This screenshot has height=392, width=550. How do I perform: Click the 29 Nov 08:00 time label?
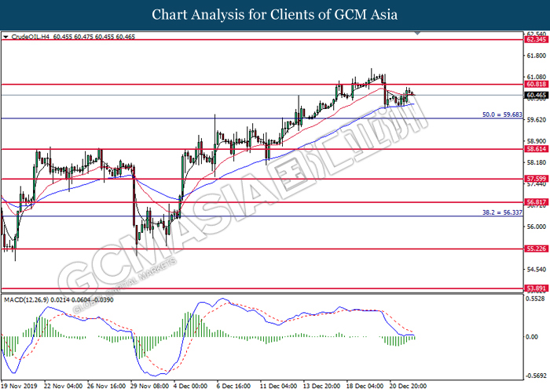149,386
